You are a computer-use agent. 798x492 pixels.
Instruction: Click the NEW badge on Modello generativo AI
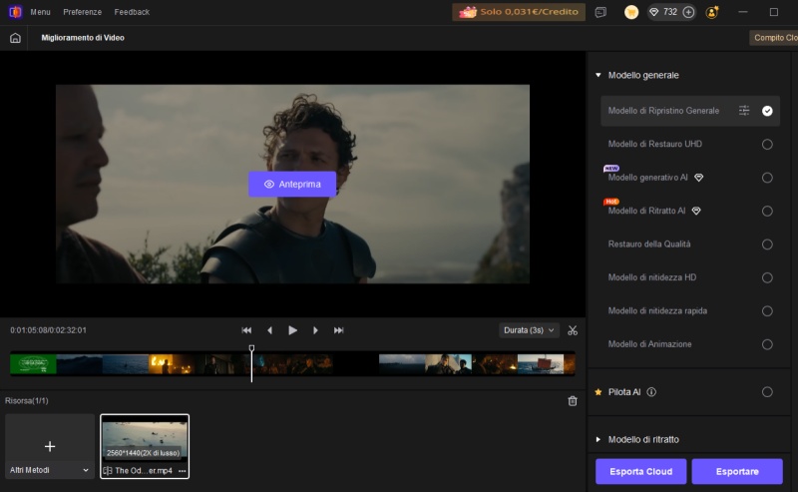point(611,168)
